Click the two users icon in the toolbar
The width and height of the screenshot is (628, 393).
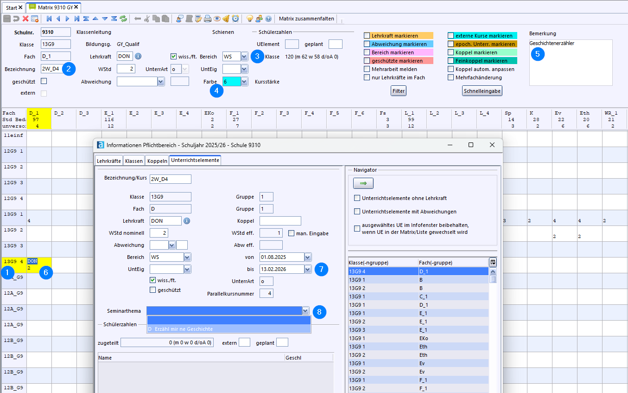tap(259, 19)
